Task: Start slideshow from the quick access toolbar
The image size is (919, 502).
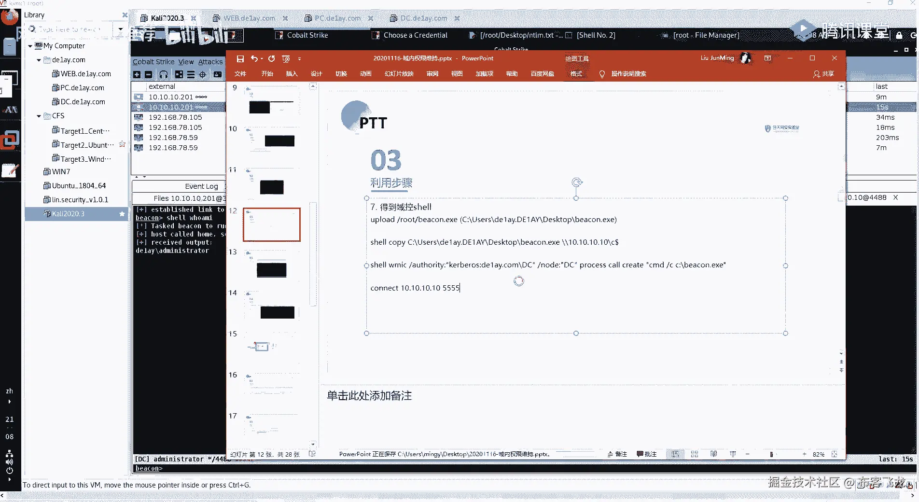Action: click(x=286, y=58)
